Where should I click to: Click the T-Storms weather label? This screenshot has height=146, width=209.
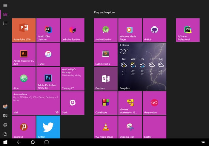125,45
